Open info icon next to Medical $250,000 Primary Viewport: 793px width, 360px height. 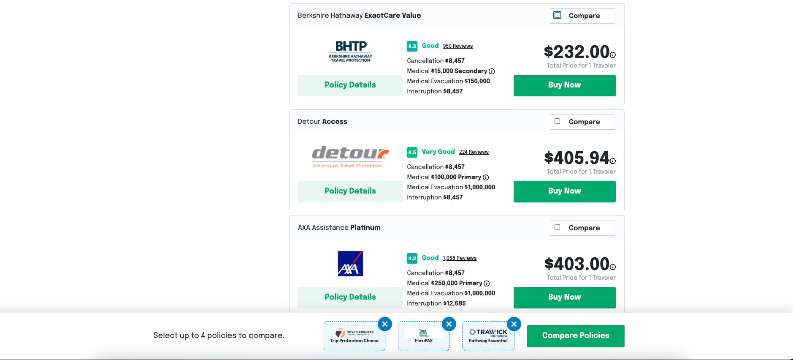[x=487, y=284]
